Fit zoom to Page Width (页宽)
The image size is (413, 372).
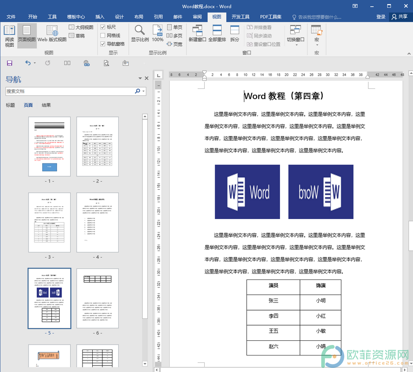(x=175, y=44)
